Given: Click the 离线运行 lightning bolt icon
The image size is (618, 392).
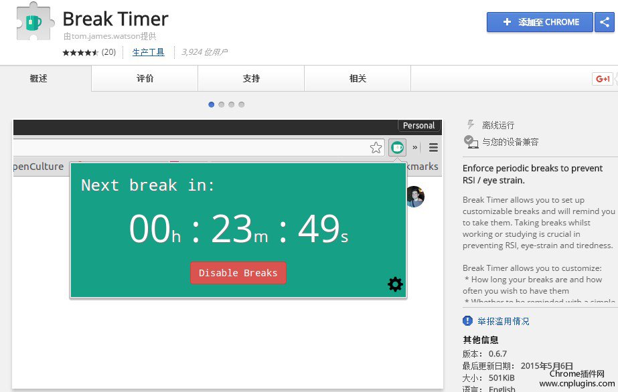Looking at the screenshot, I should pyautogui.click(x=470, y=125).
